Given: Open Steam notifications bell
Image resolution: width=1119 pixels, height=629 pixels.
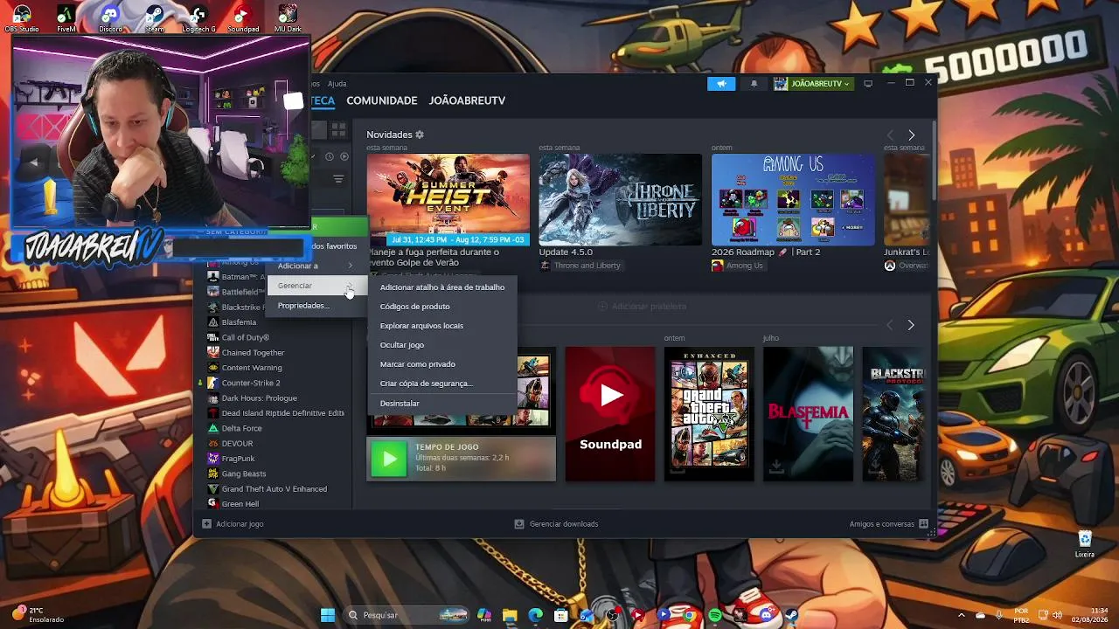Looking at the screenshot, I should (x=754, y=84).
